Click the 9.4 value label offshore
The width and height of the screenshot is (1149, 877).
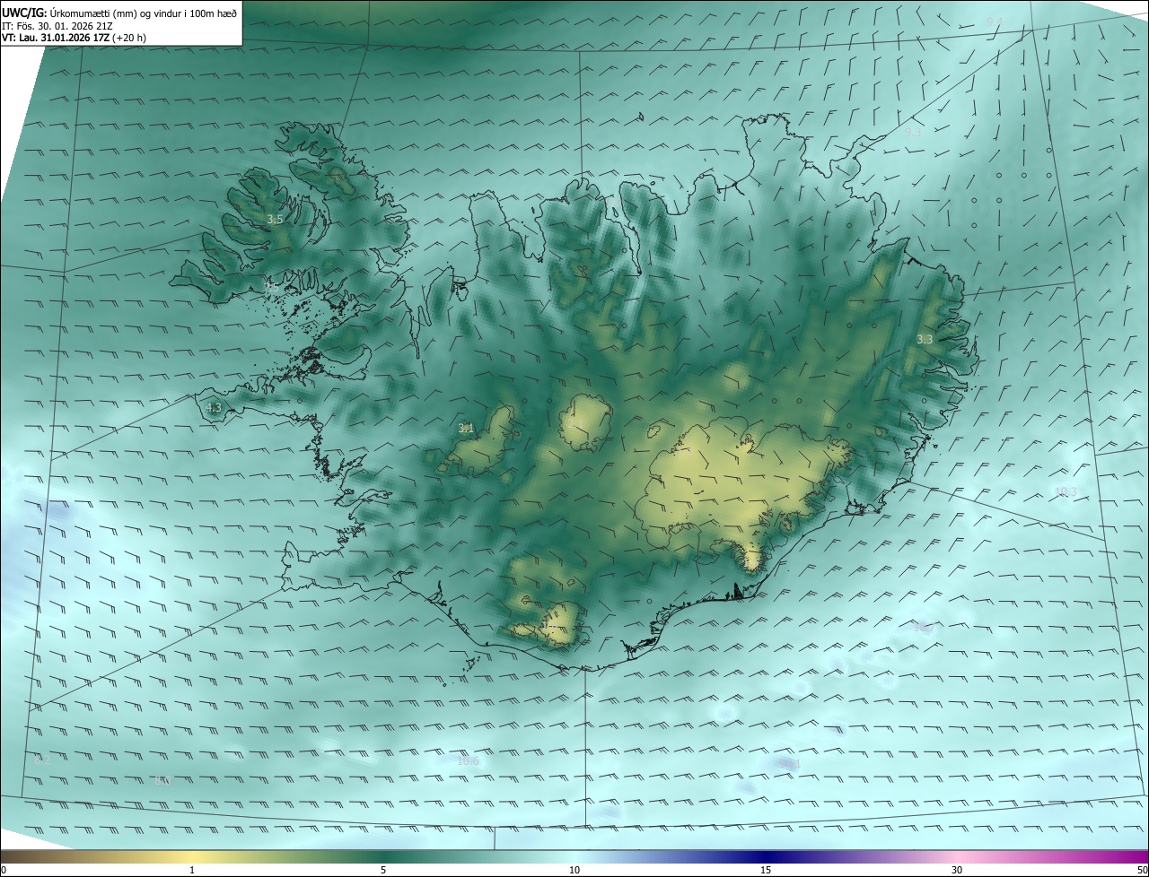point(995,22)
